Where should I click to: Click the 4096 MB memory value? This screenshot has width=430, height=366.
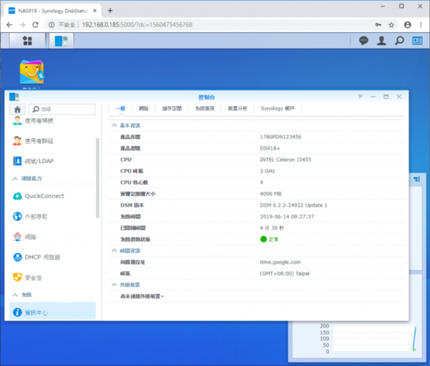[x=270, y=194]
